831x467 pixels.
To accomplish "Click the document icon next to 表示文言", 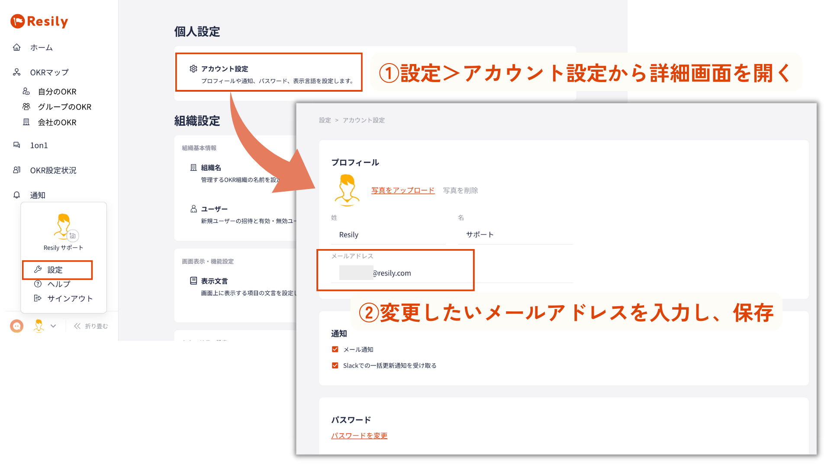I will coord(193,281).
